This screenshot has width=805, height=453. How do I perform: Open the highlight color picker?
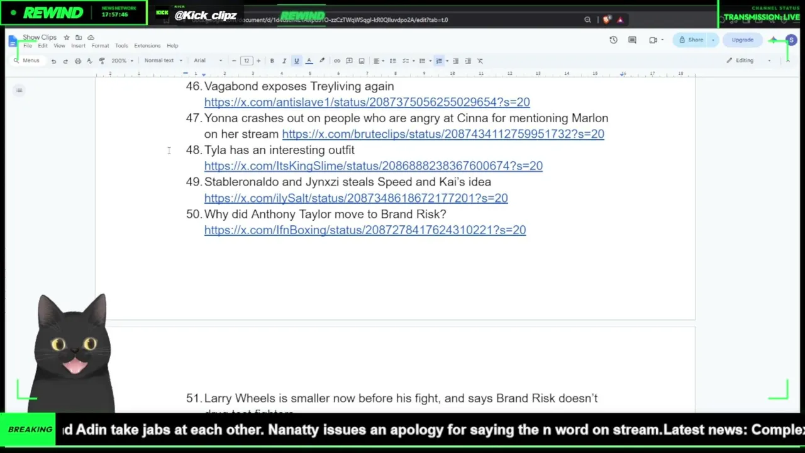coord(322,61)
